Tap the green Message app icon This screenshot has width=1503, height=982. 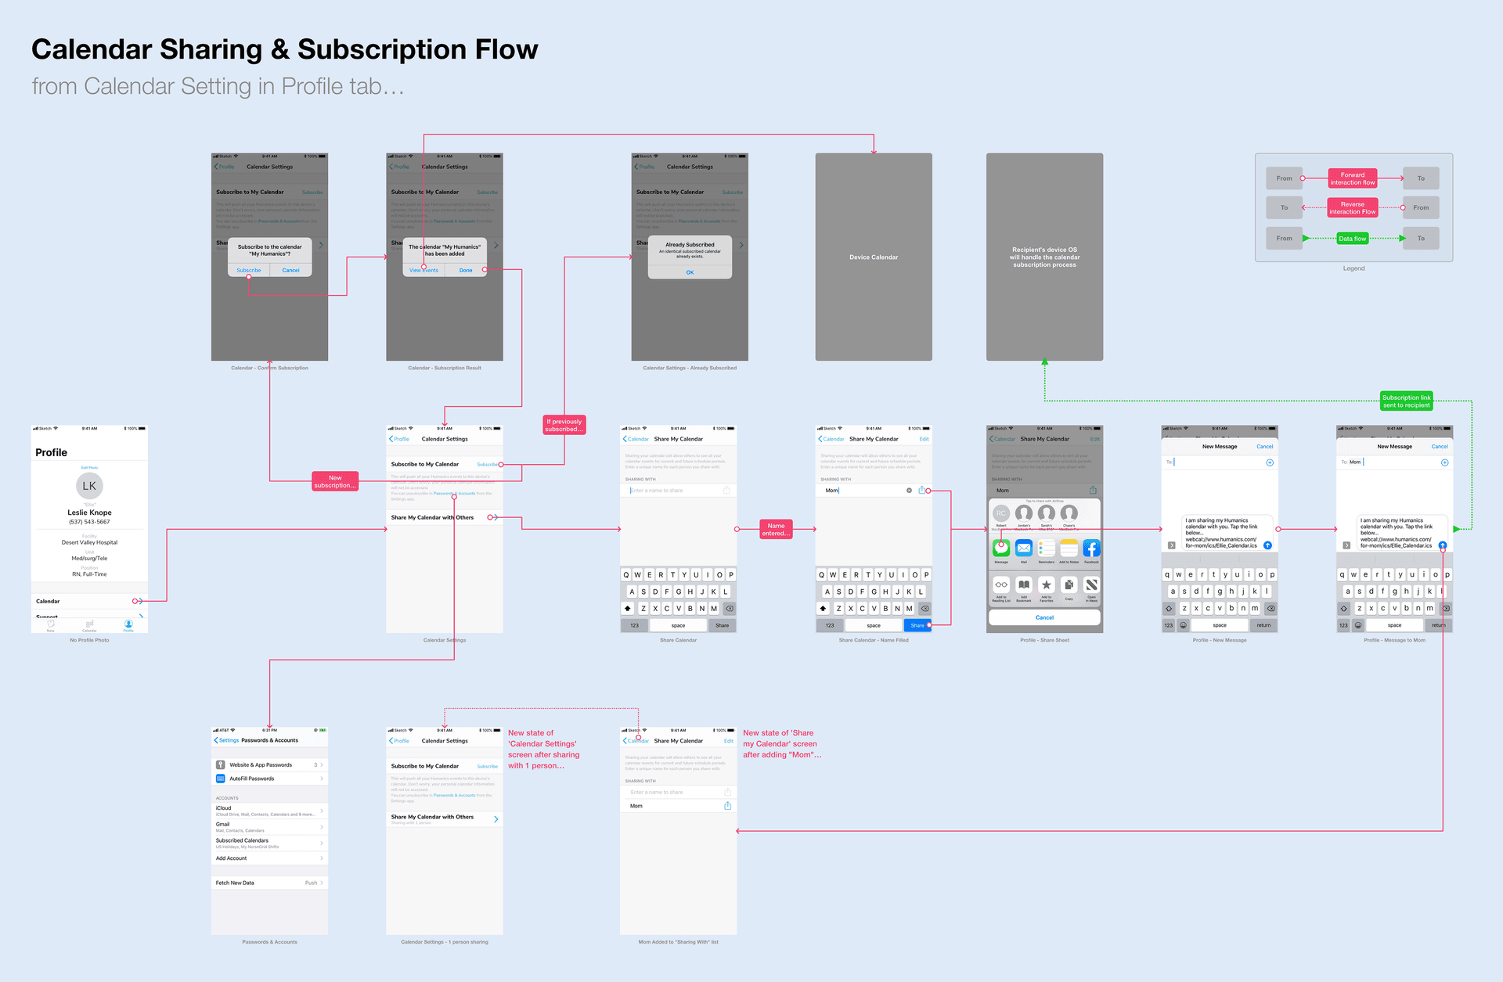1000,549
